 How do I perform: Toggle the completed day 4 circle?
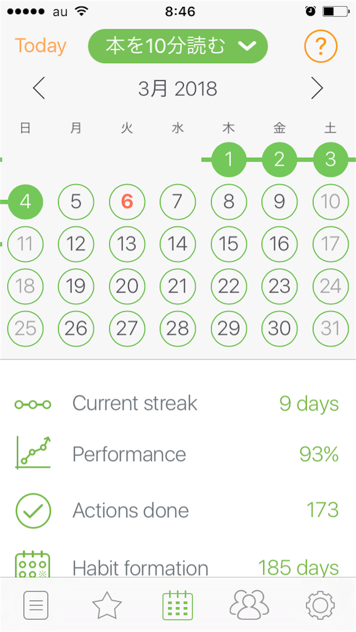[25, 202]
